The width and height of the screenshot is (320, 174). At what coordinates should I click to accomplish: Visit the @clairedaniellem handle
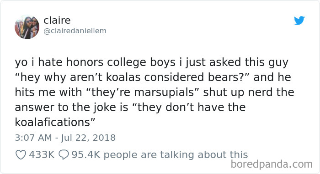click(x=75, y=31)
